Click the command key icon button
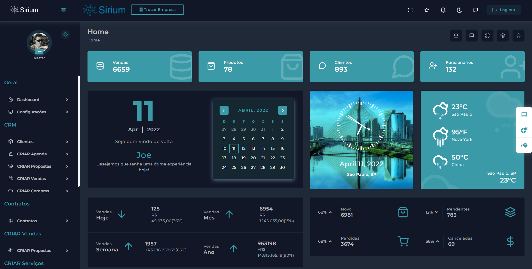Screen dimensions: 532x269 click(x=487, y=36)
